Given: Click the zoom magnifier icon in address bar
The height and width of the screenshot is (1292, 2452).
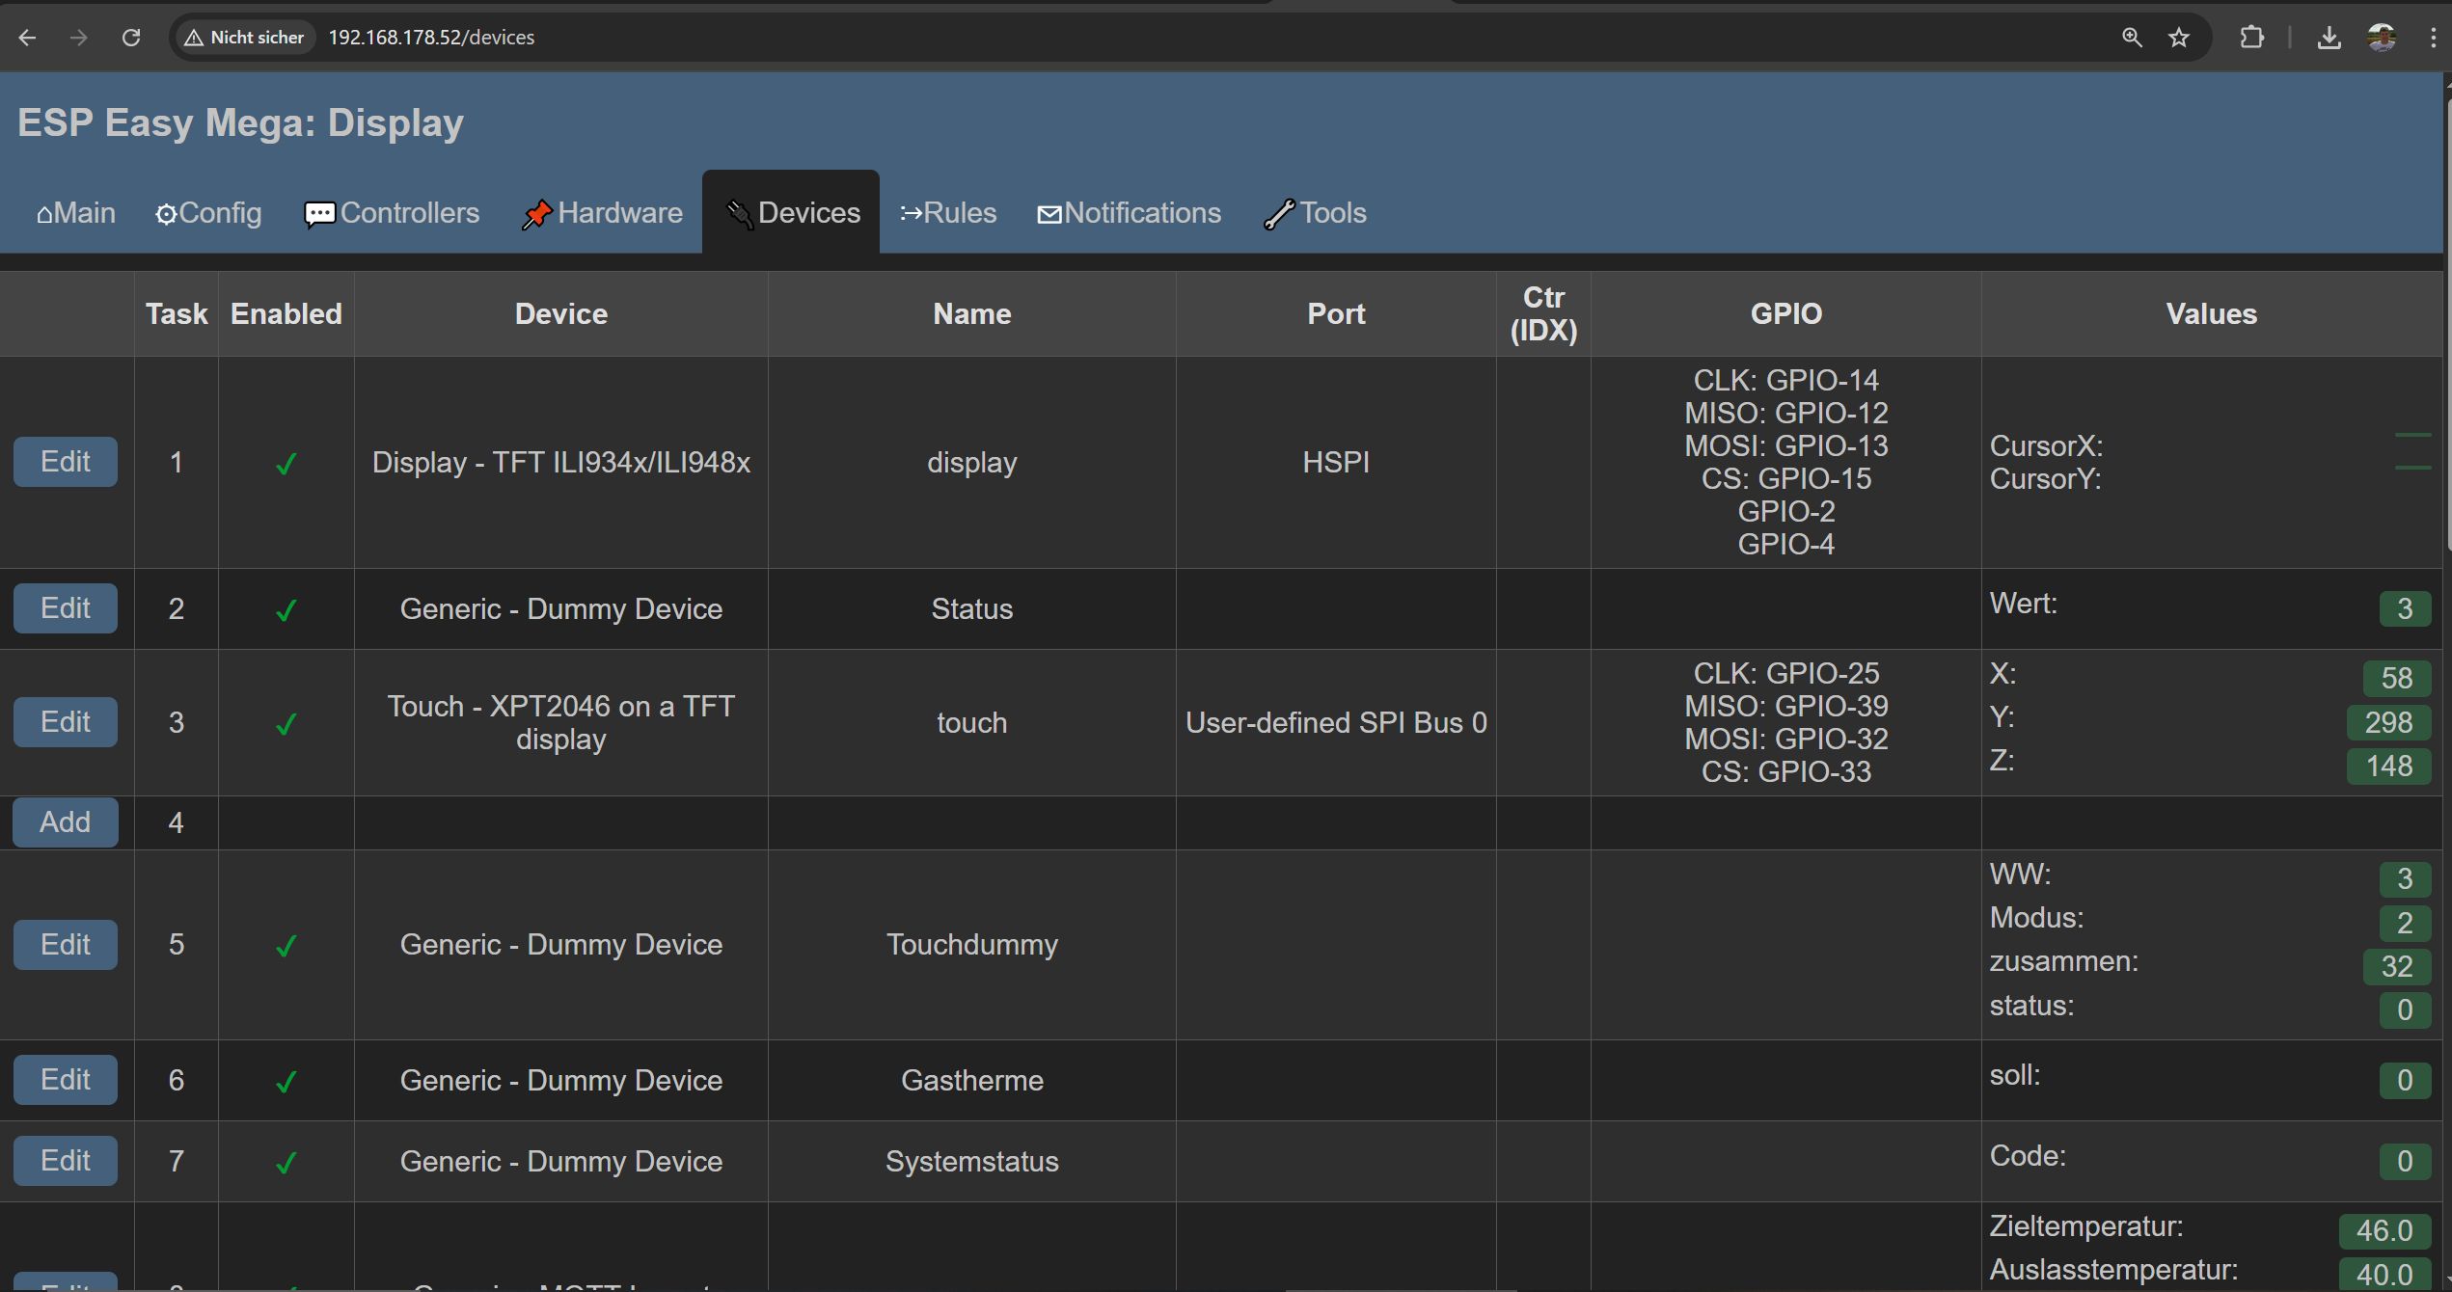Looking at the screenshot, I should (2132, 38).
